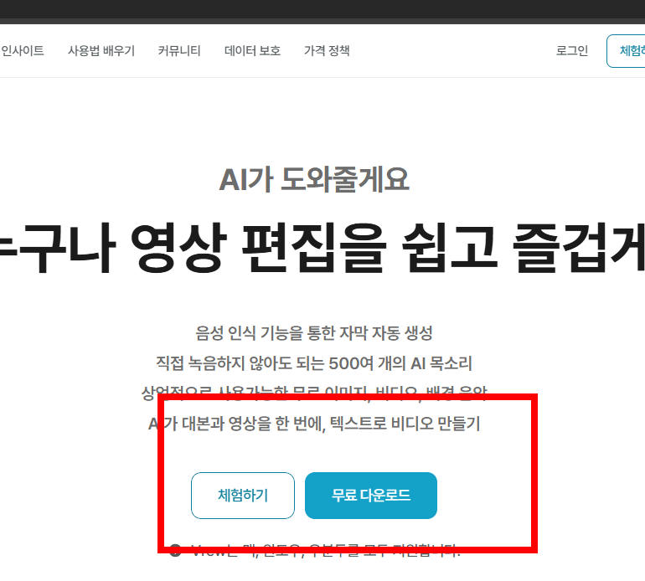This screenshot has height=581, width=645.
Task: Click the '텍스트로 비디오 만들기' line
Action: [x=314, y=424]
